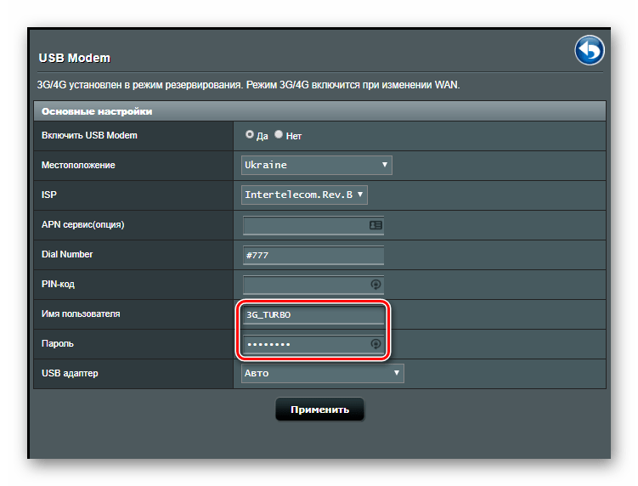Screen dimensions: 638x486
Task: Click the blue back arrow icon
Action: (590, 50)
